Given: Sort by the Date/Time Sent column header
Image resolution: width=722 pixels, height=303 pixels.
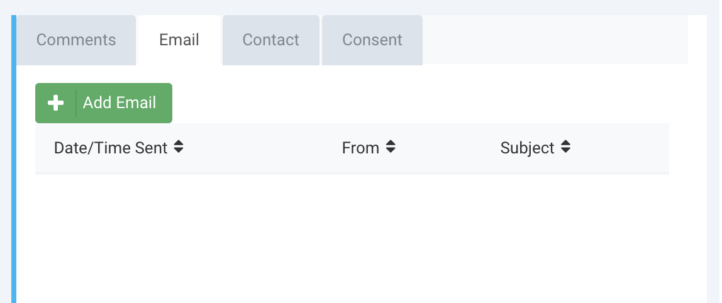Looking at the screenshot, I should pyautogui.click(x=111, y=148).
